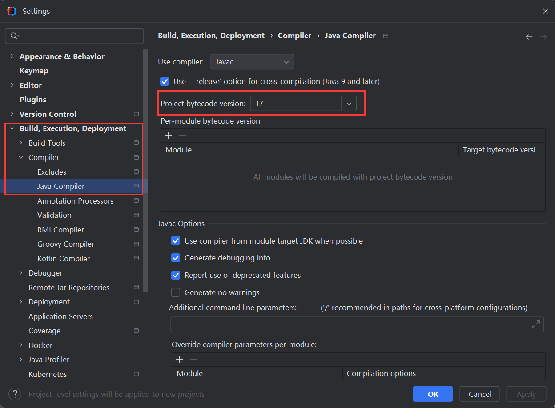Toggle Use compiler from module target JDK
Screen dimensions: 555x408
(176, 241)
